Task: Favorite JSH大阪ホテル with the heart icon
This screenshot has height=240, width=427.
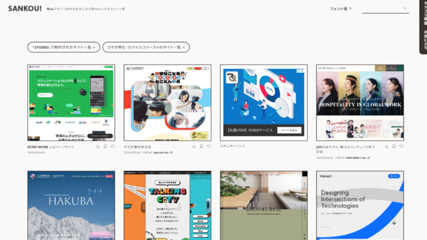Action: tap(401, 147)
